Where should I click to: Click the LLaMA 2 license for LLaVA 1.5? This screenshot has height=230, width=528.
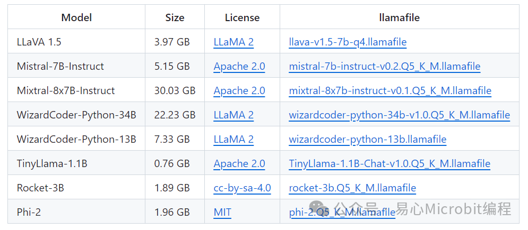pyautogui.click(x=233, y=42)
